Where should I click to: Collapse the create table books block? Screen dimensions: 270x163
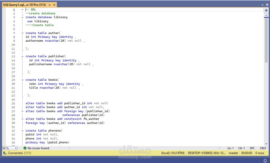pyautogui.click(x=22, y=79)
